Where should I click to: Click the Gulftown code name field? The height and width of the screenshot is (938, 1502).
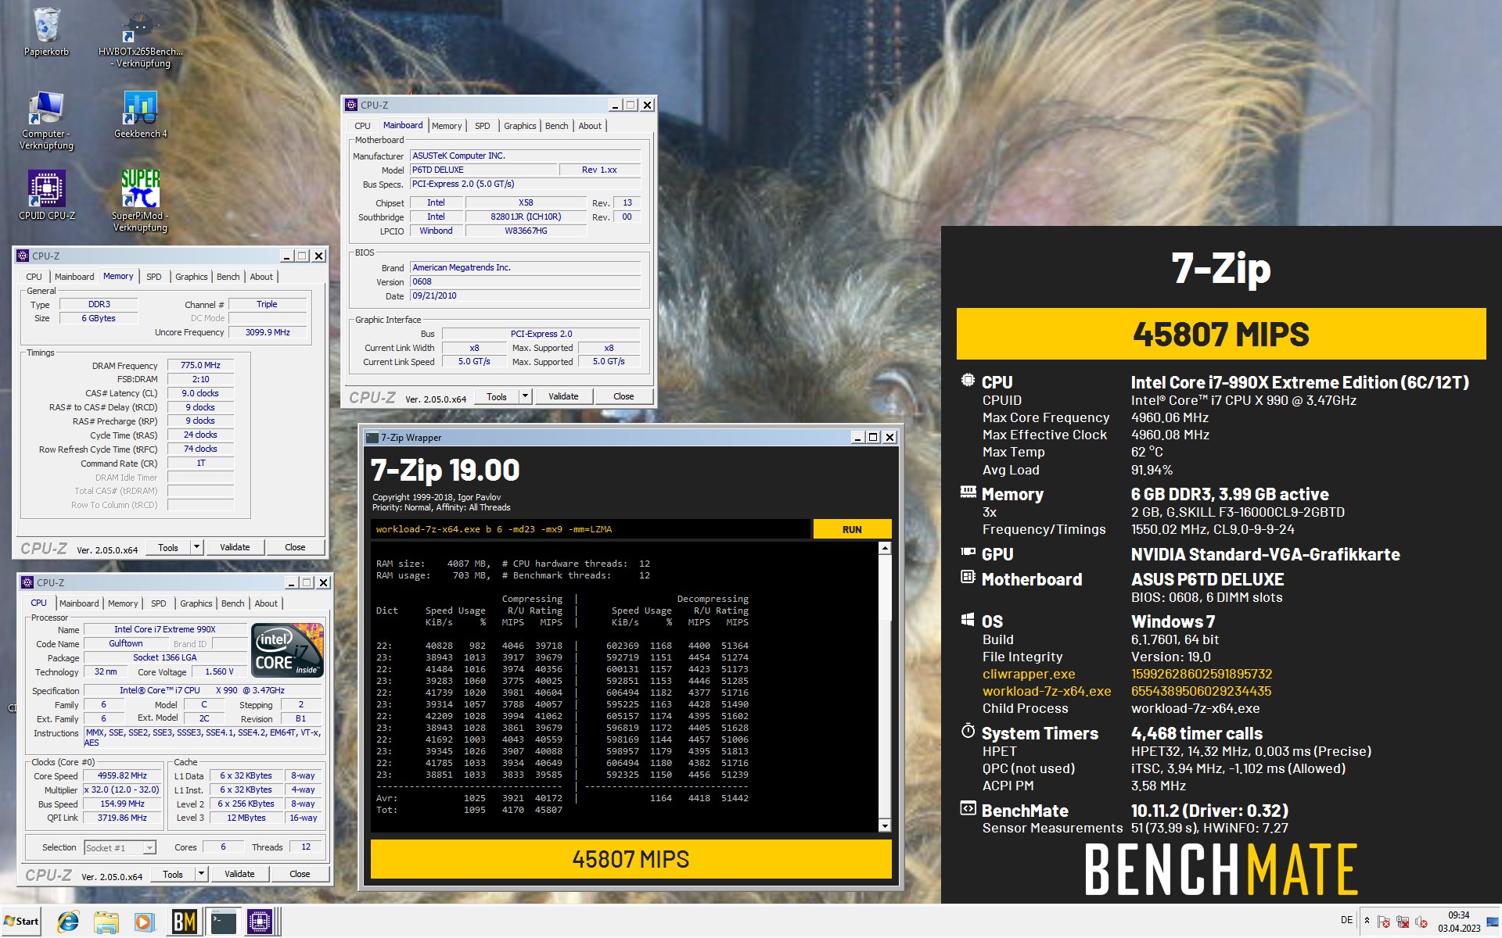point(125,643)
